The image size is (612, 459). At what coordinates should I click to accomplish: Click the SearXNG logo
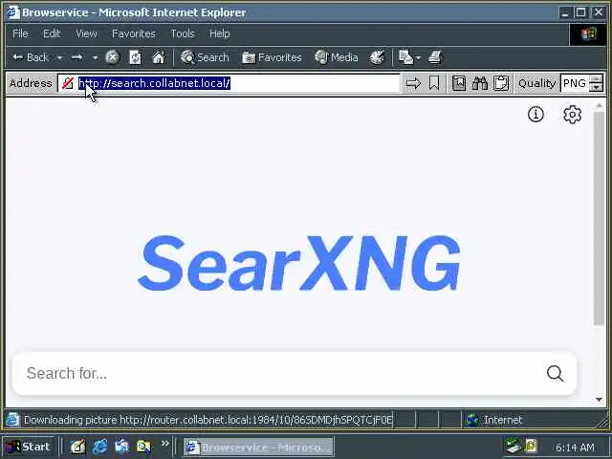[x=299, y=262]
